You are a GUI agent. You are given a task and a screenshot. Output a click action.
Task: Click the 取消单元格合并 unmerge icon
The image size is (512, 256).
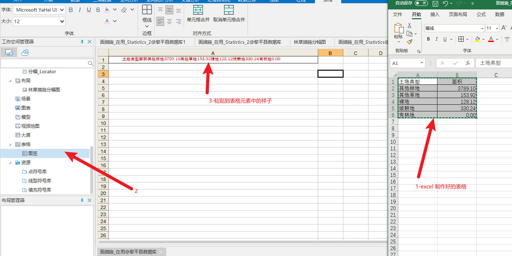coord(229,9)
